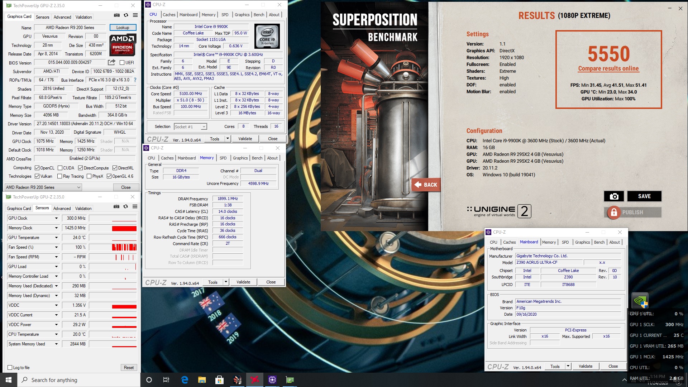Screen dimensions: 688x387
Task: Click the Intel Core i9 logo in CPU-Z
Action: point(267,36)
